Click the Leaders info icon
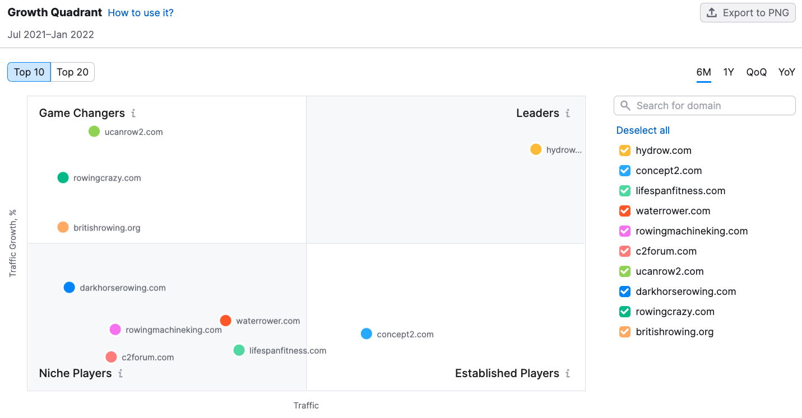 (x=568, y=114)
